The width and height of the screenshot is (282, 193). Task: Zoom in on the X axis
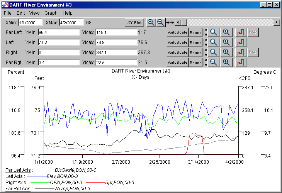(x=151, y=22)
